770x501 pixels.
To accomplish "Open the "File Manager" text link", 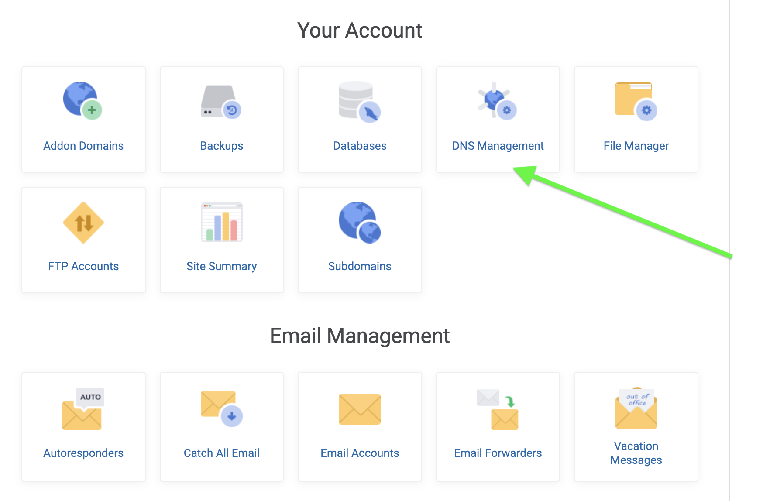I will point(636,146).
